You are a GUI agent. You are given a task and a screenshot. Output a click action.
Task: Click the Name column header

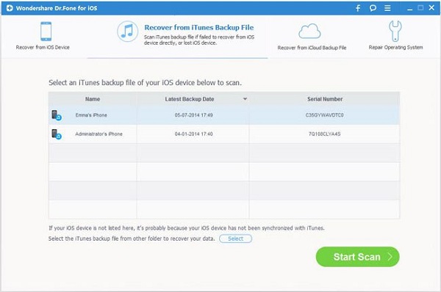(x=93, y=99)
